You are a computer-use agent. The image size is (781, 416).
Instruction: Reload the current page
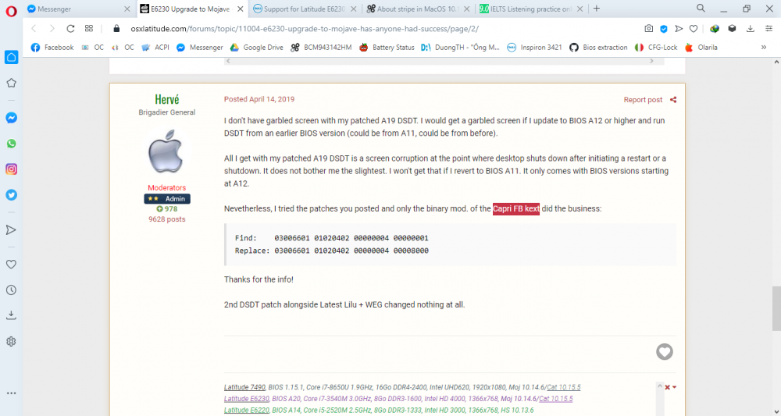(x=70, y=29)
